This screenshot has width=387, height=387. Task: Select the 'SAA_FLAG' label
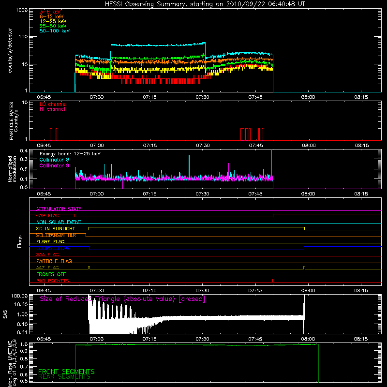click(x=47, y=254)
